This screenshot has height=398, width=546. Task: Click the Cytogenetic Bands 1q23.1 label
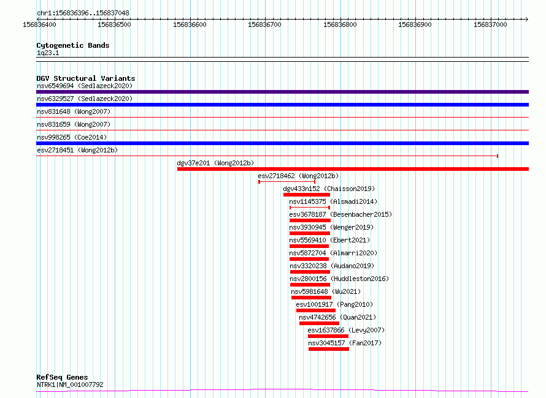click(48, 53)
